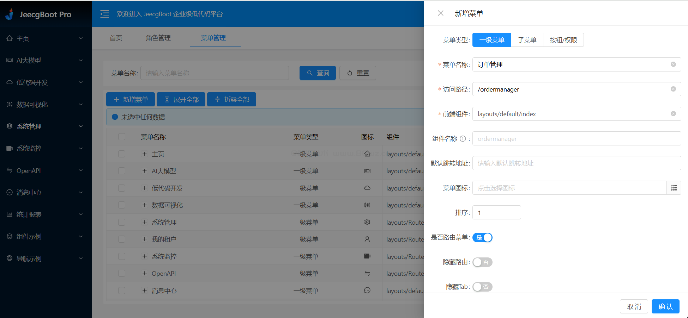Click the JeecgBoot Pro logo icon
The width and height of the screenshot is (688, 318).
pos(10,14)
